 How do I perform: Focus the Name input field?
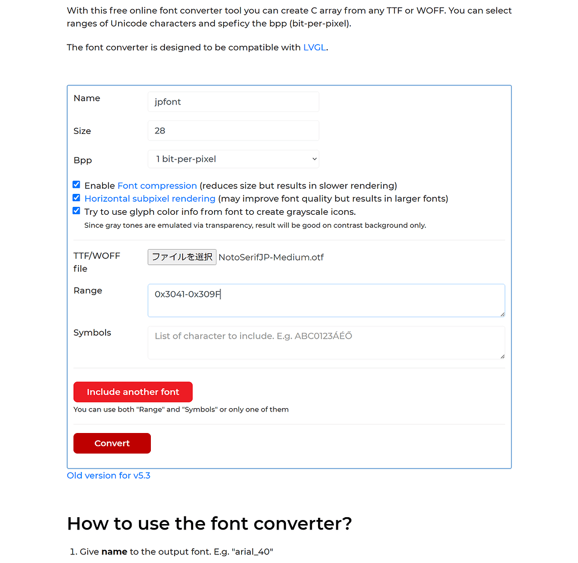click(x=233, y=102)
